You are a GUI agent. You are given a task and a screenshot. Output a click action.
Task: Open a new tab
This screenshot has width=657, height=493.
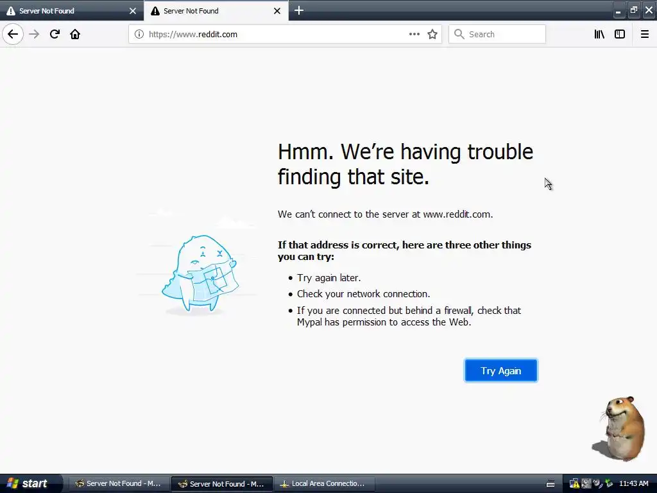(x=299, y=10)
